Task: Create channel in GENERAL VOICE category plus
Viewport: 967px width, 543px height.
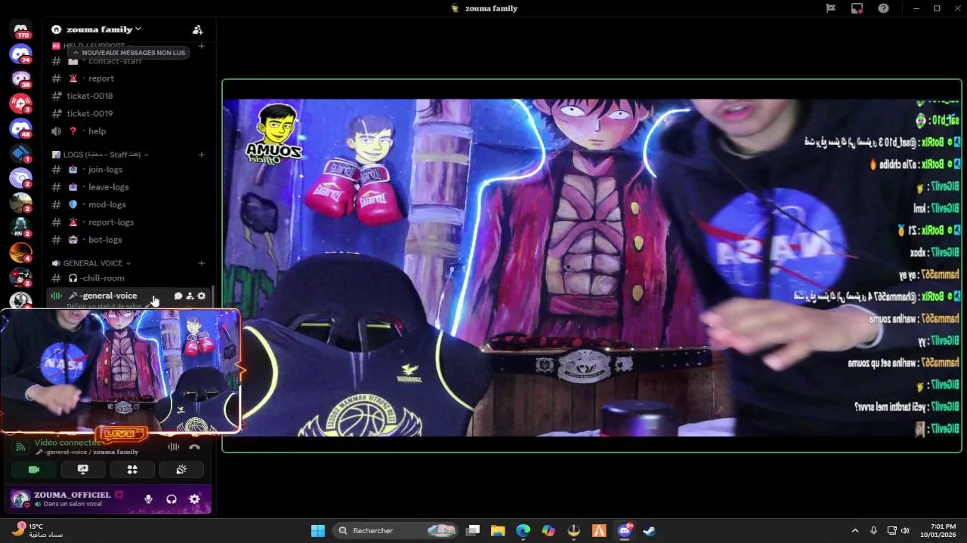Action: 202,263
